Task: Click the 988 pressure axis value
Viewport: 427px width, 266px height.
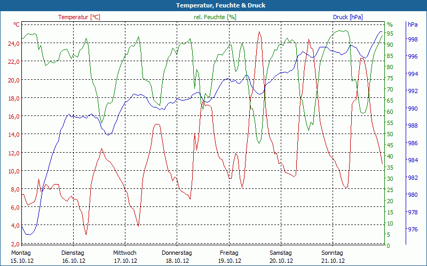Action: click(x=413, y=126)
